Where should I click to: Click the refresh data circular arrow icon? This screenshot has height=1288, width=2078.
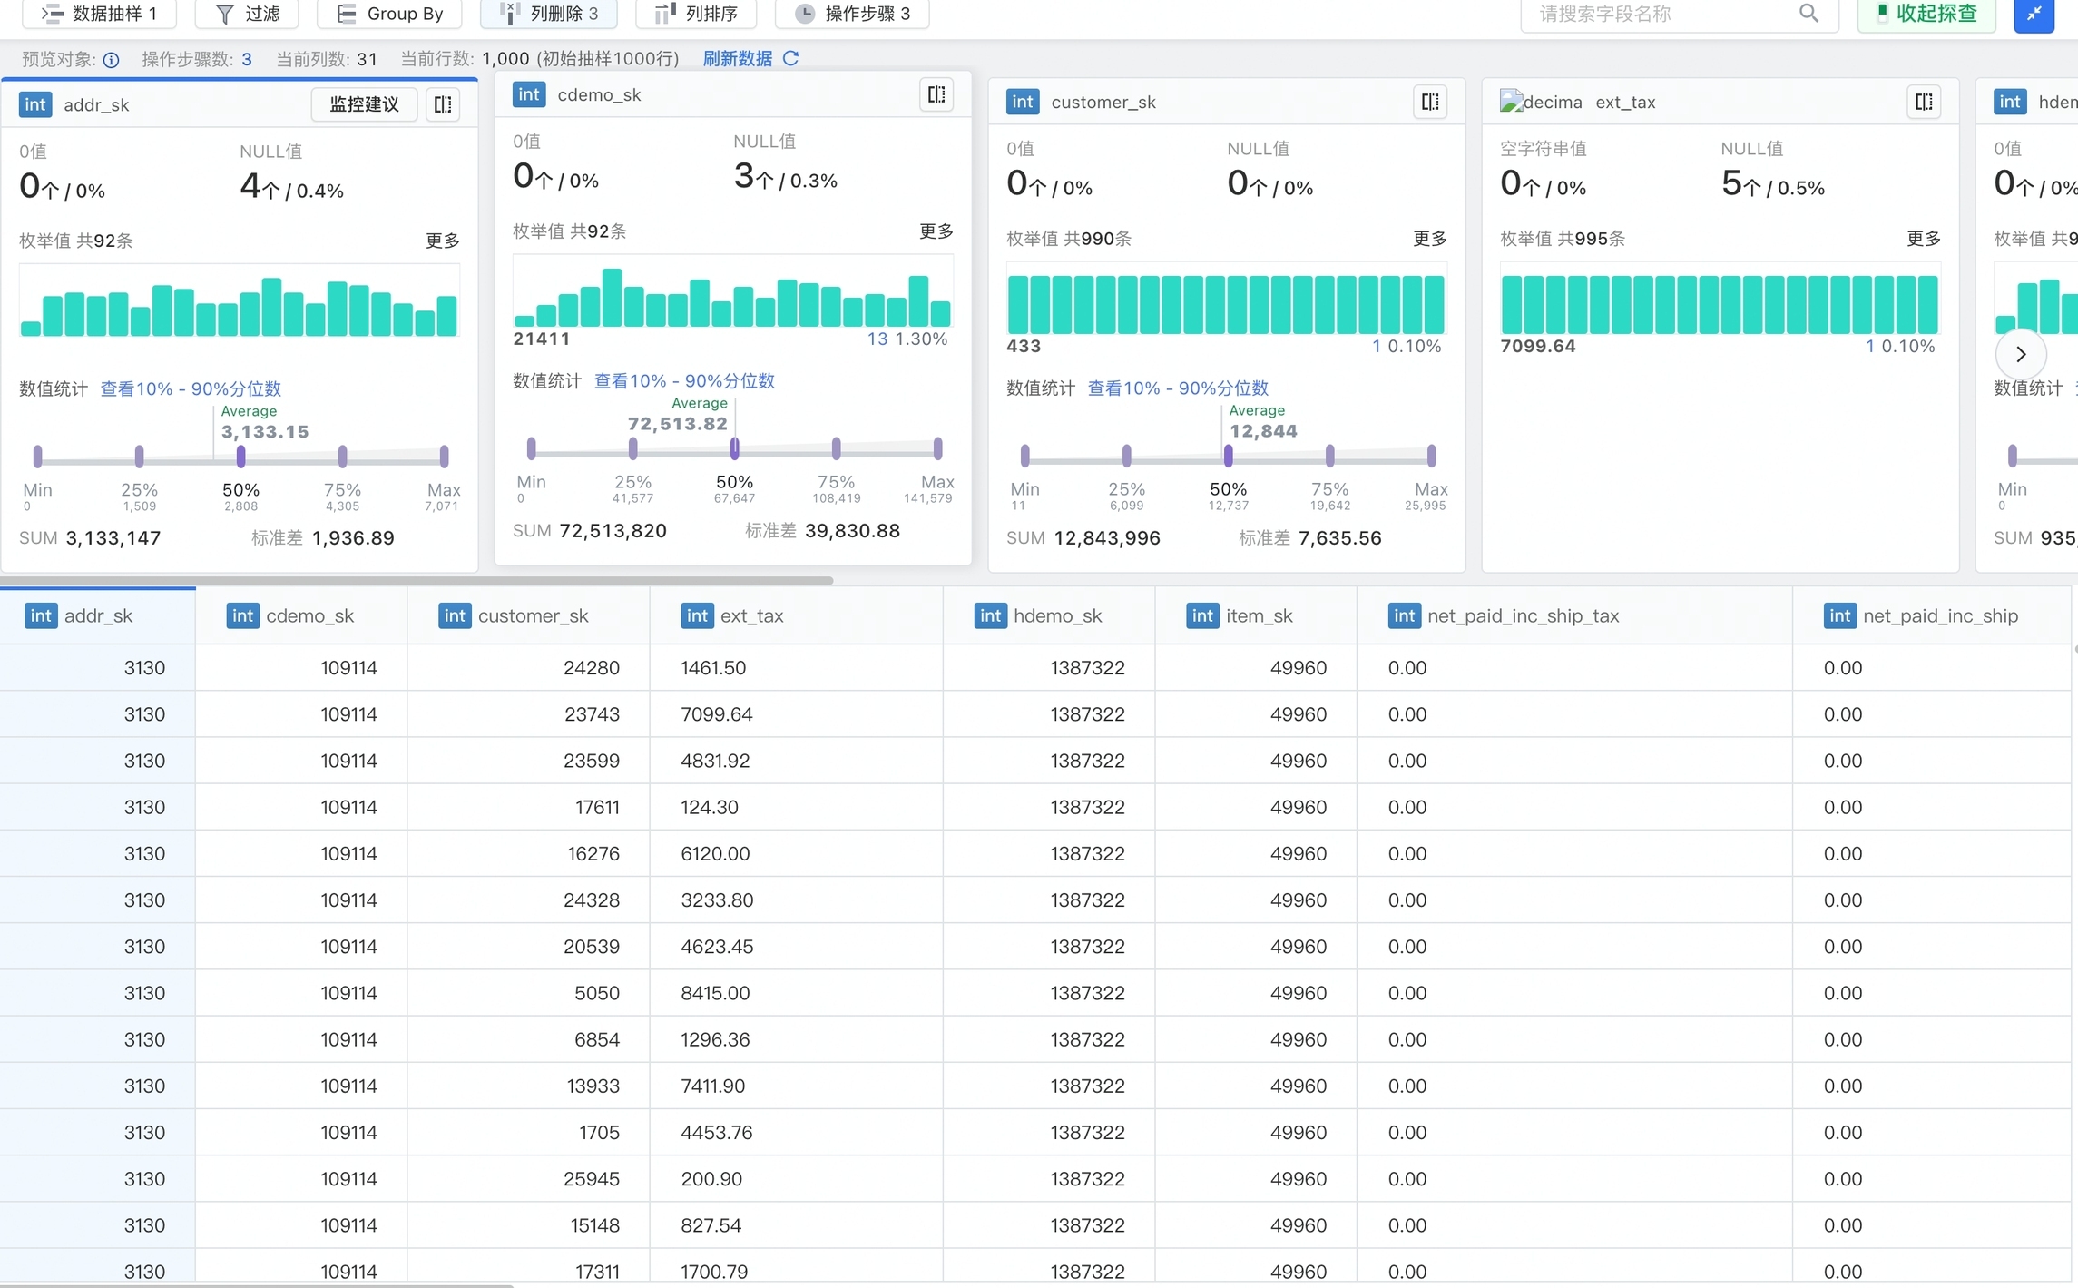(x=791, y=59)
